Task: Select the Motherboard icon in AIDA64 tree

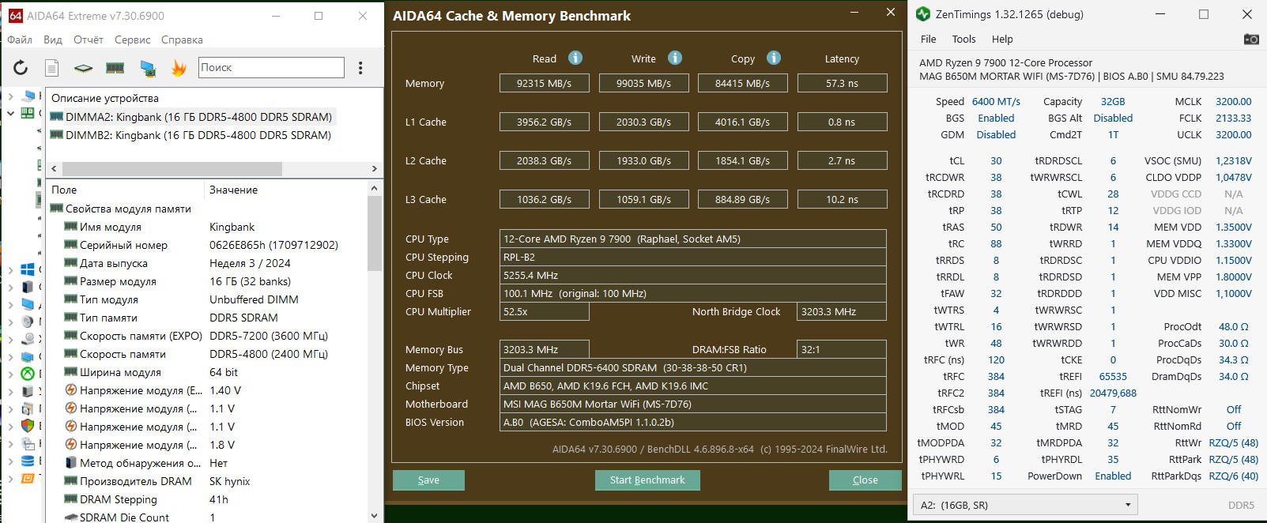Action: pyautogui.click(x=28, y=113)
